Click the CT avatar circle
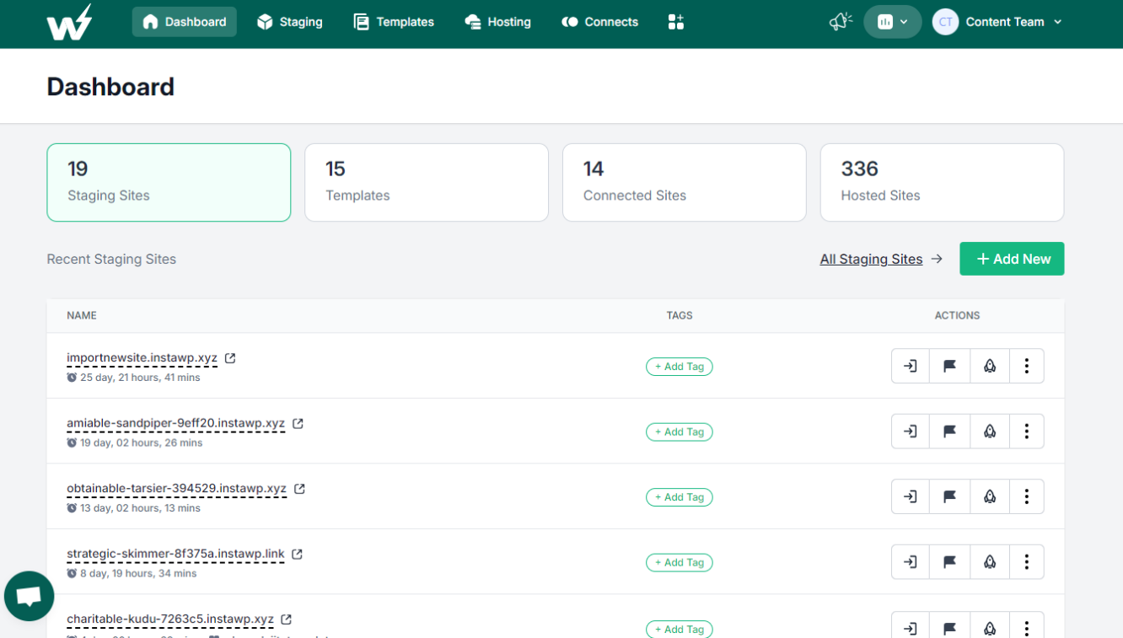Viewport: 1123px width, 638px height. point(945,22)
